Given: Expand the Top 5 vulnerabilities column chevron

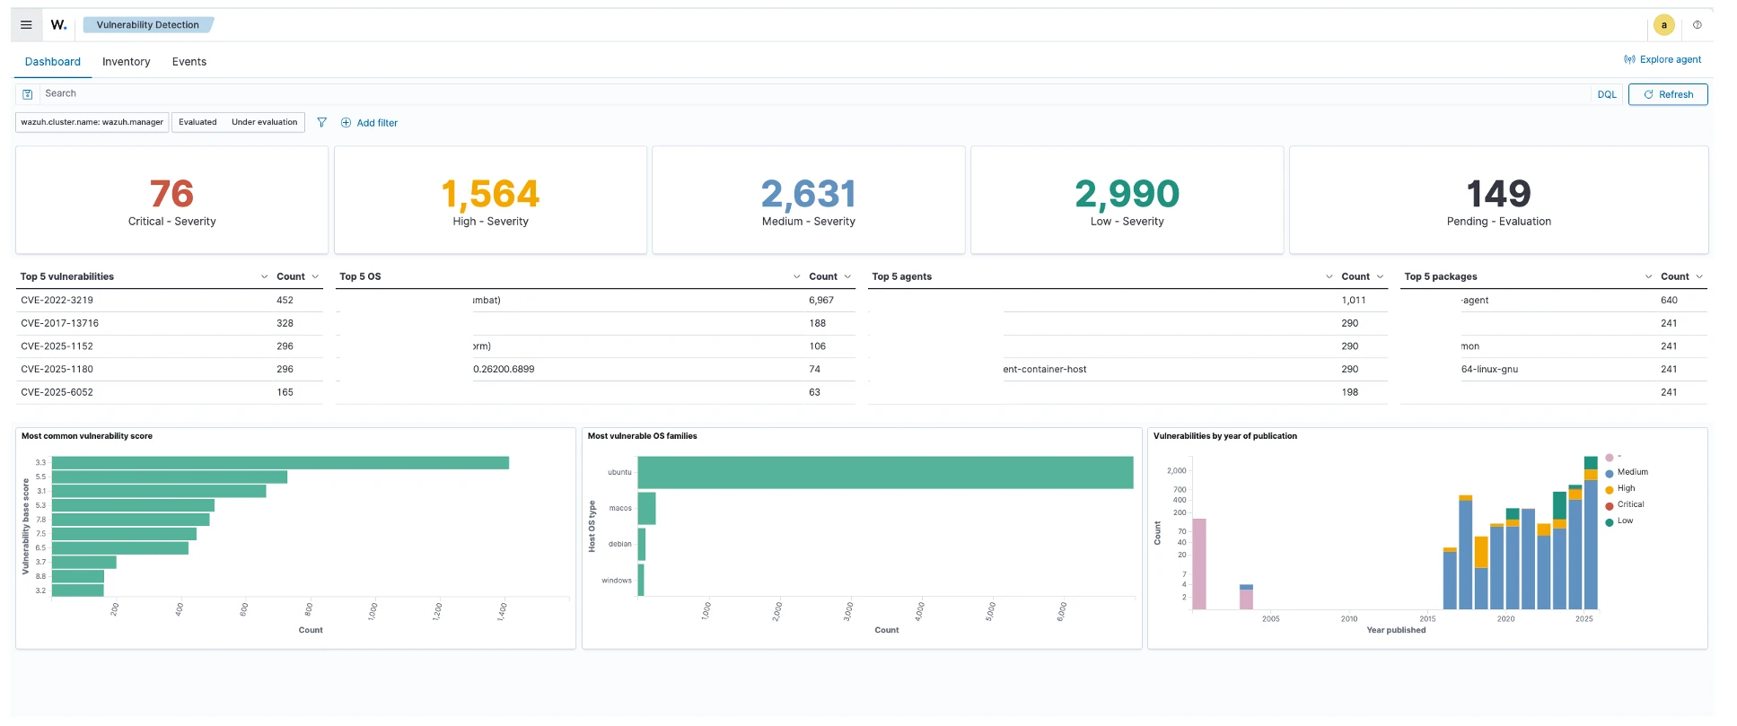Looking at the screenshot, I should pyautogui.click(x=264, y=277).
